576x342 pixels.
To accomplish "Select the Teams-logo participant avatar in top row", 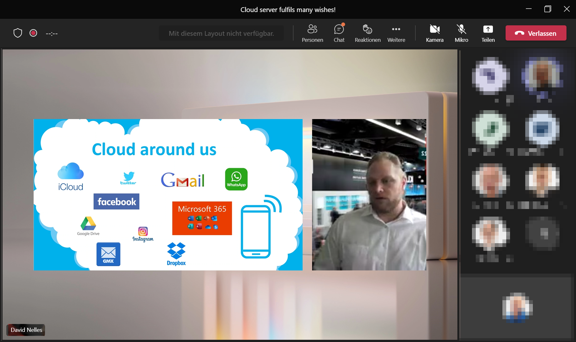I will click(x=491, y=76).
